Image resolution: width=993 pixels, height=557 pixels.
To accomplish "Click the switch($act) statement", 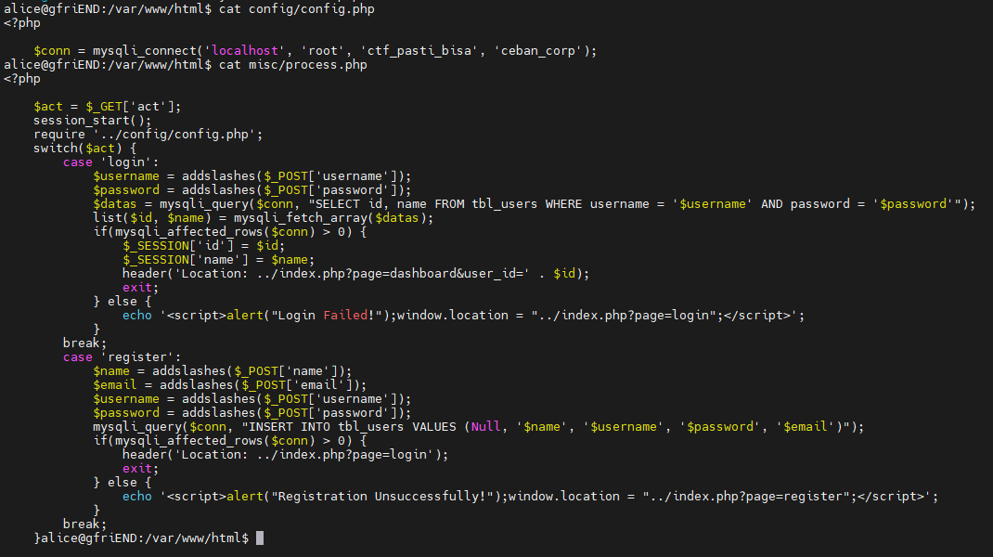I will coord(84,149).
